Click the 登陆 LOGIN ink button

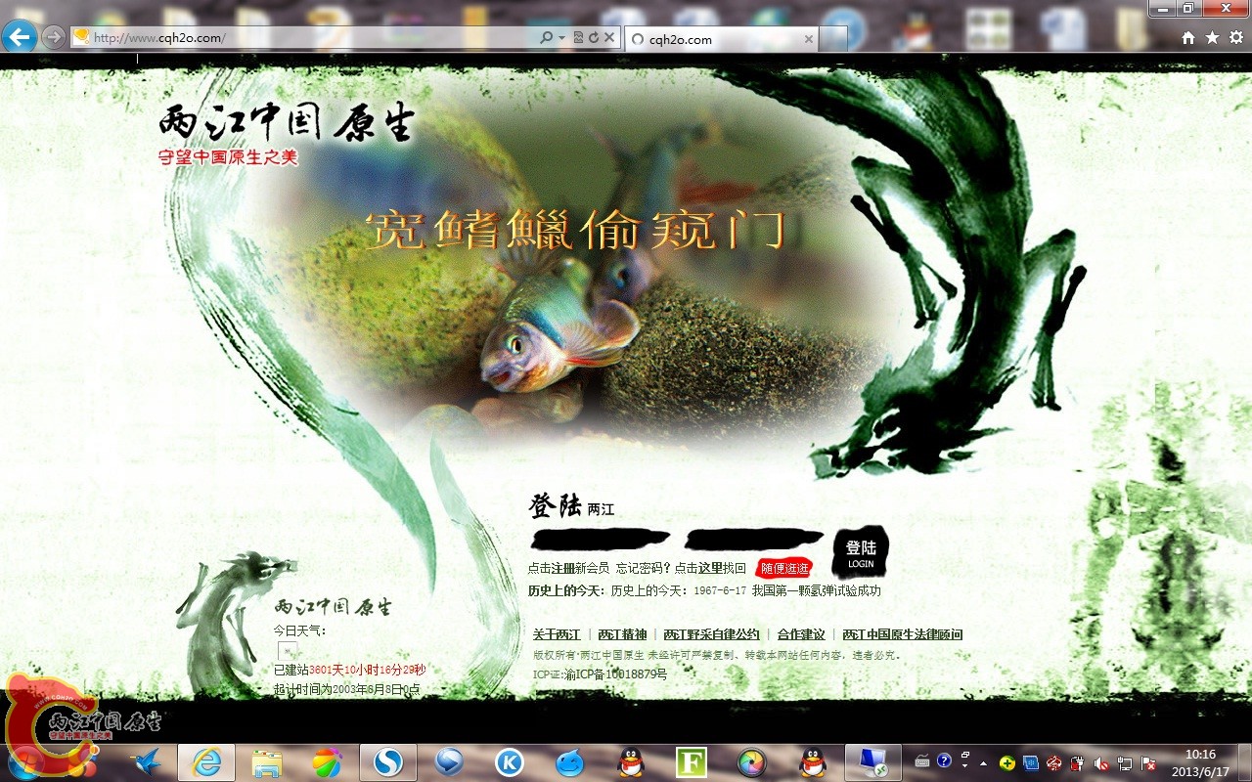(x=860, y=552)
